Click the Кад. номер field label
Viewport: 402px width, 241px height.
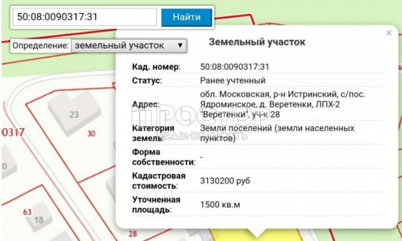[x=156, y=67]
